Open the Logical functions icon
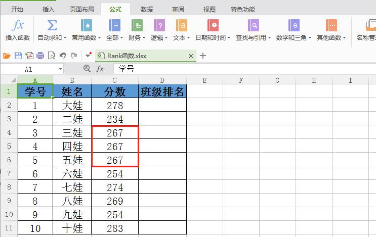 (159, 25)
